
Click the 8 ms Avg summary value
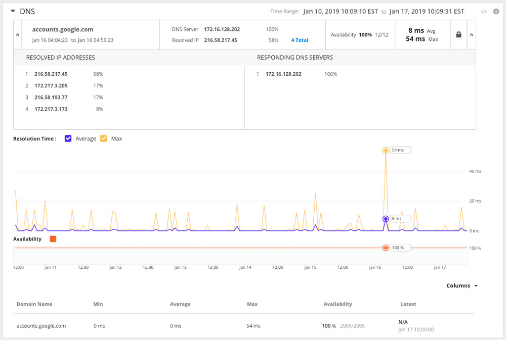click(422, 30)
